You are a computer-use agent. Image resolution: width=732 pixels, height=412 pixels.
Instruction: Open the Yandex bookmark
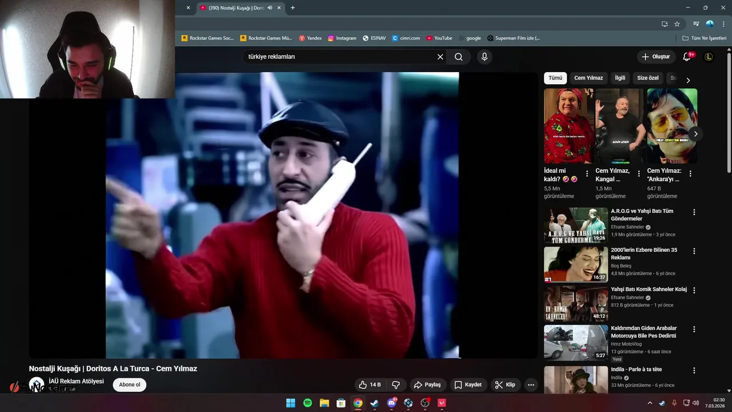[x=311, y=38]
